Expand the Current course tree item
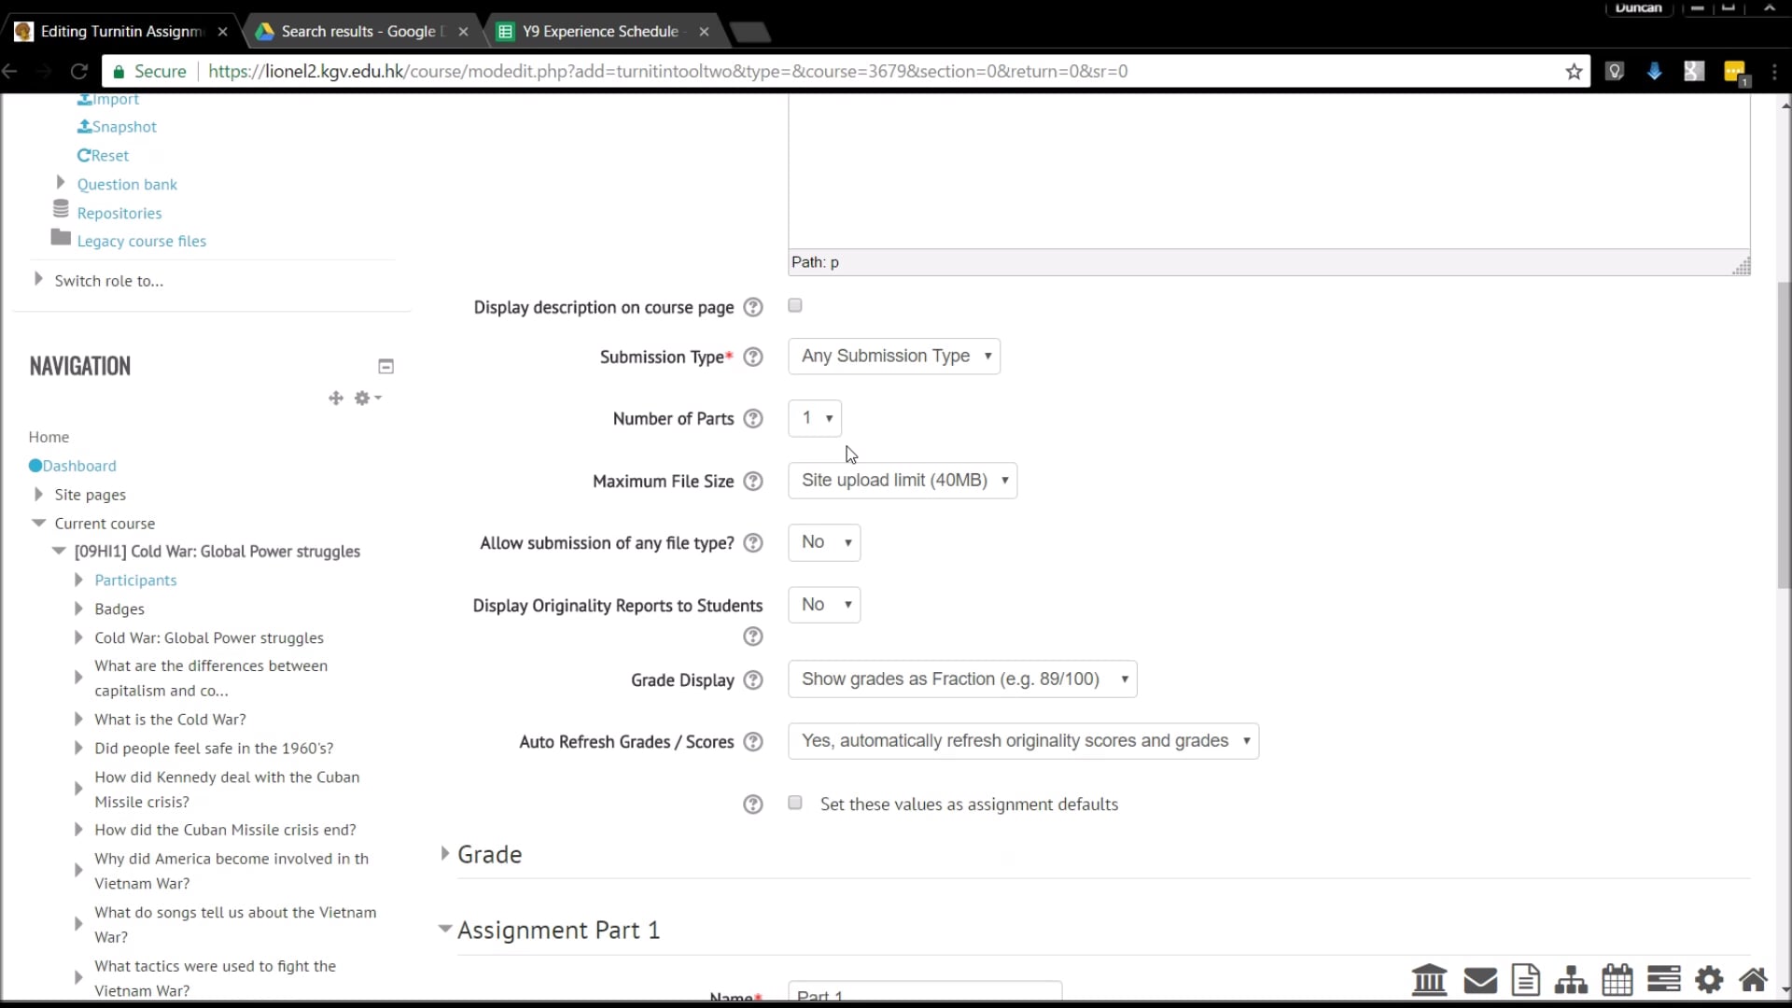Screen dimensions: 1792x1008 point(38,523)
